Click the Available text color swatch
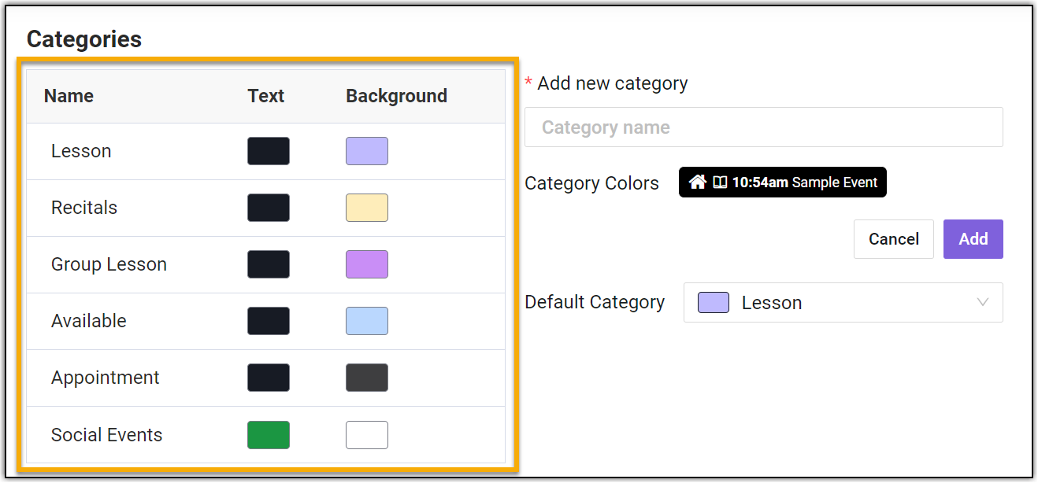The height and width of the screenshot is (483, 1038). pyautogui.click(x=269, y=321)
